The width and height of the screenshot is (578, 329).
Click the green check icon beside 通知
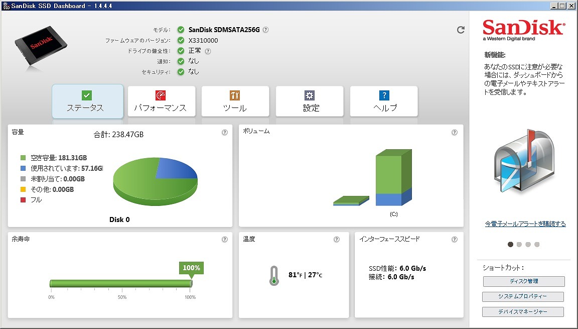pyautogui.click(x=181, y=61)
